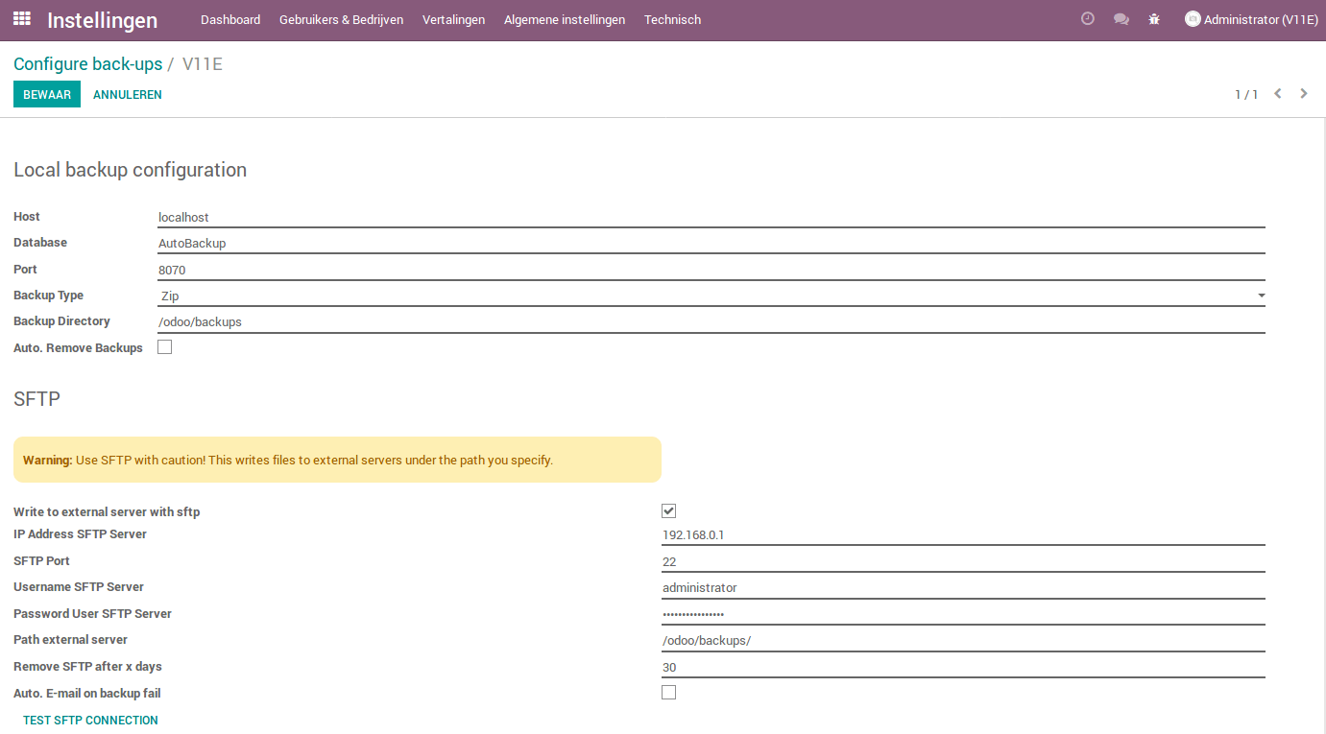Open the developer tools bug icon
The width and height of the screenshot is (1326, 734).
(1154, 19)
